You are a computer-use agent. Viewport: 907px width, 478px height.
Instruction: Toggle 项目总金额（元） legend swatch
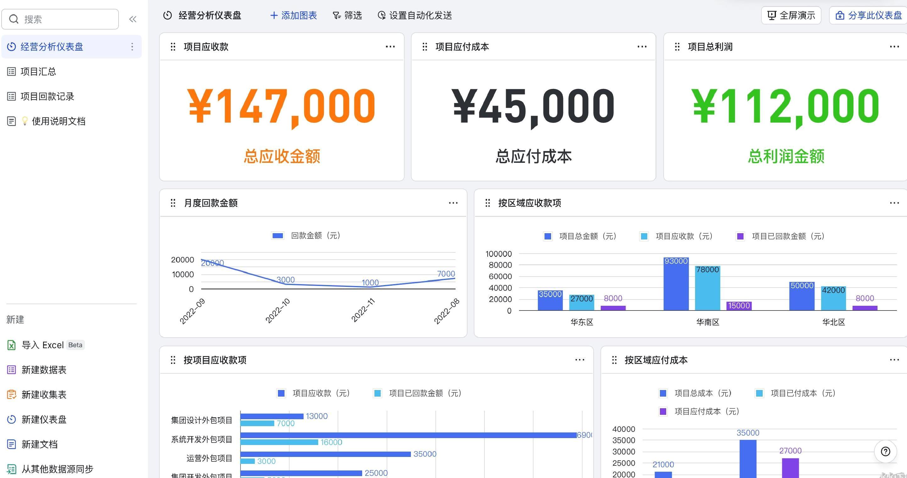point(548,236)
